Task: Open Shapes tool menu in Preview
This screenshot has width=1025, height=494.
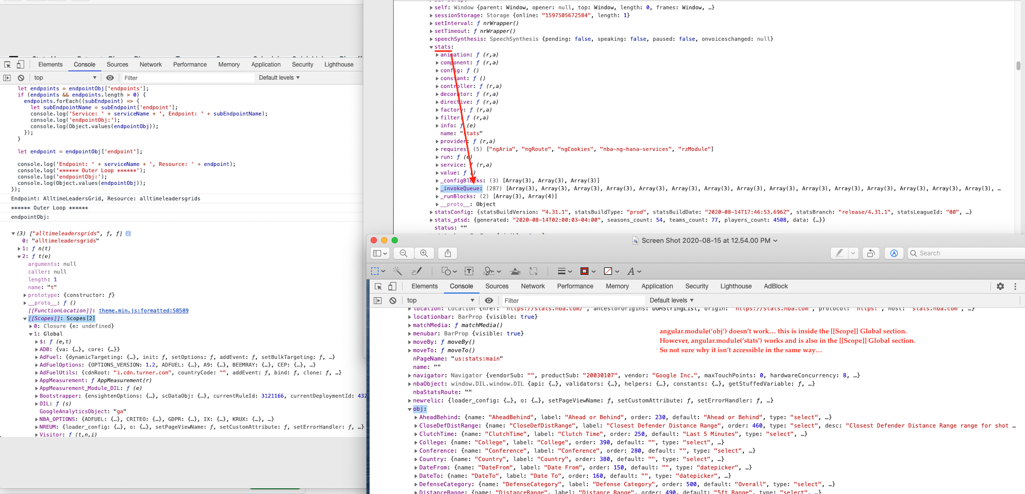Action: [x=449, y=271]
